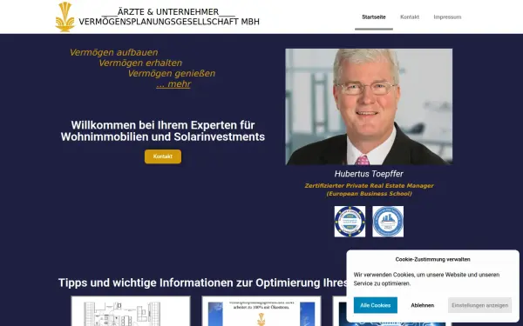523x326 pixels.
Task: Click the blue building certification seal
Action: 388,222
